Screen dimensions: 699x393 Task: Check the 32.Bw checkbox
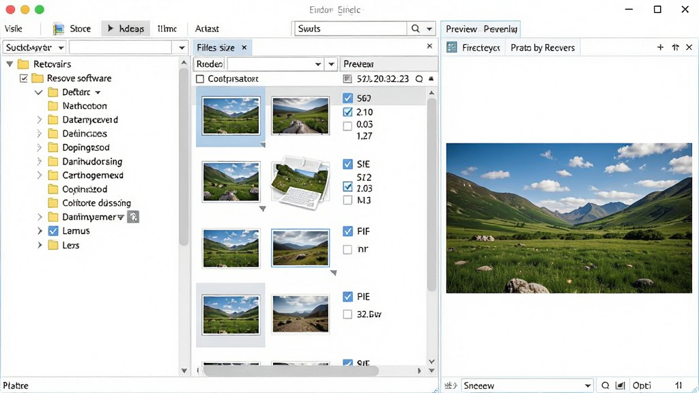point(347,315)
